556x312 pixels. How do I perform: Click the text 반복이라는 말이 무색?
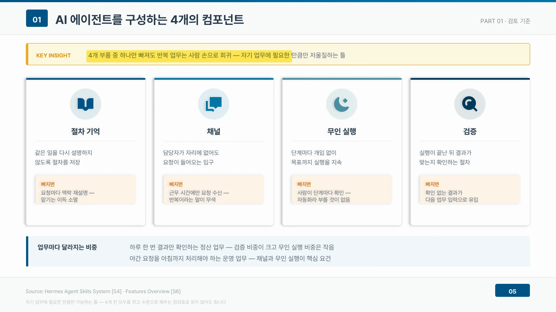tap(192, 200)
